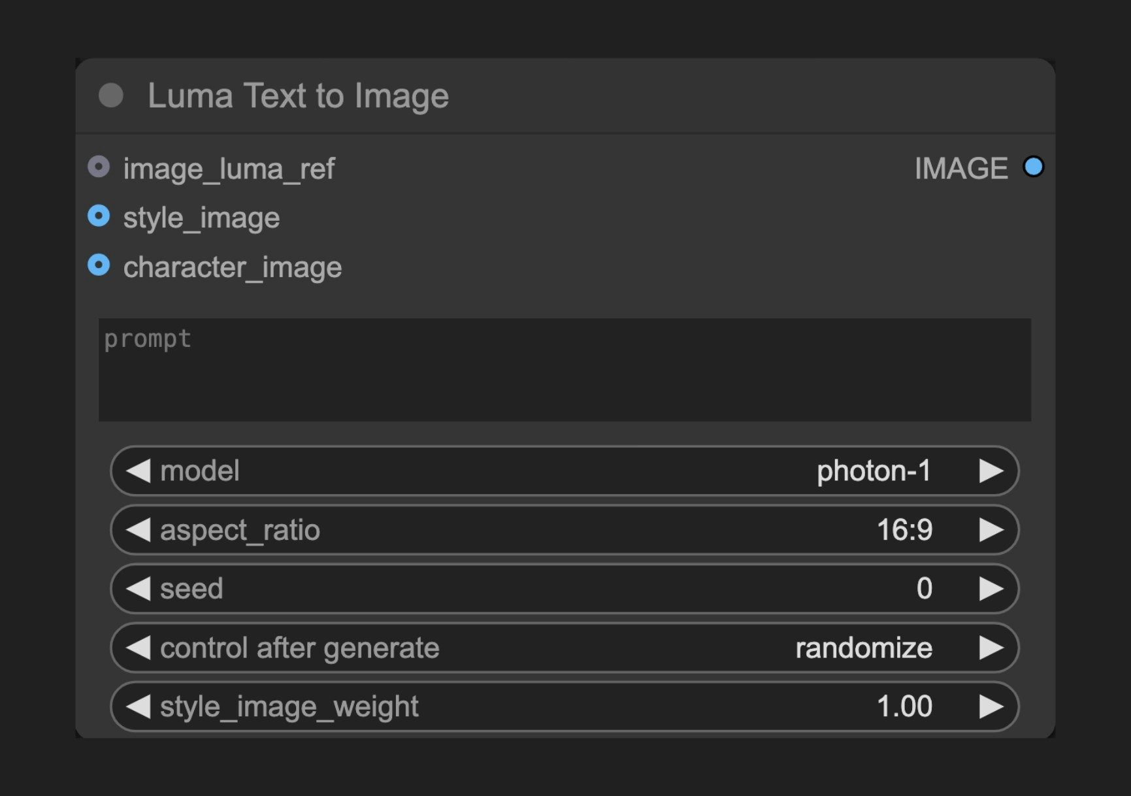Viewport: 1131px width, 796px height.
Task: Select the aspect_ratio widget row
Action: 562,530
